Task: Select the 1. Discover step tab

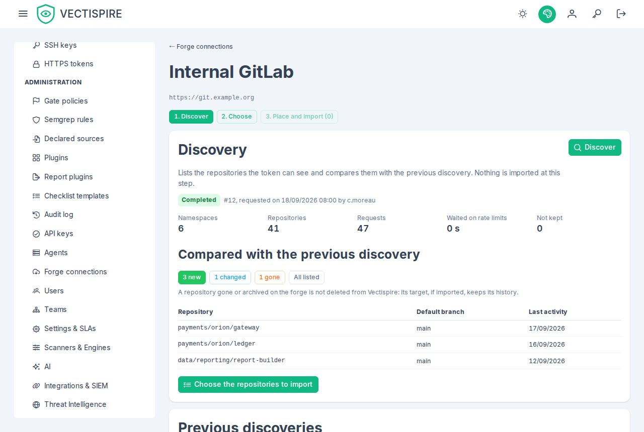Action: click(x=191, y=117)
